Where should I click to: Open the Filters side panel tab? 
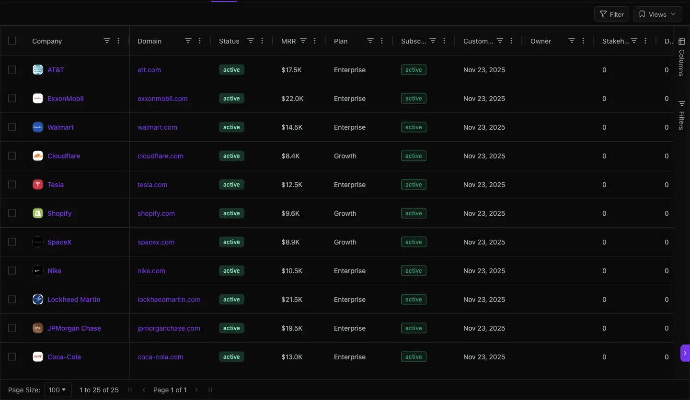tap(682, 115)
